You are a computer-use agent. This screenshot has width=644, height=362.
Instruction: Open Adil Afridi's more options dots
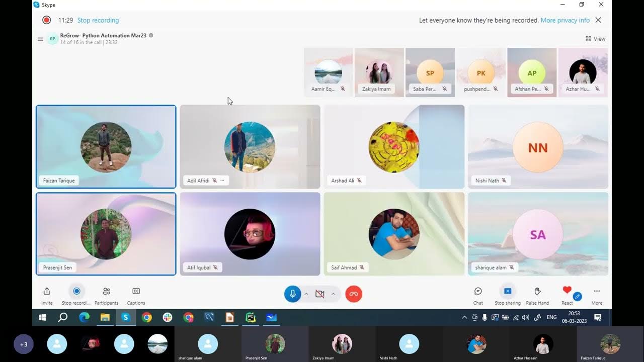pos(222,180)
